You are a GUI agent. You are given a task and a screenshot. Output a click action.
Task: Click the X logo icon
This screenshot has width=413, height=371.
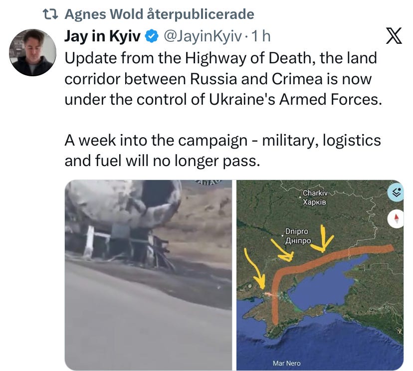point(394,35)
